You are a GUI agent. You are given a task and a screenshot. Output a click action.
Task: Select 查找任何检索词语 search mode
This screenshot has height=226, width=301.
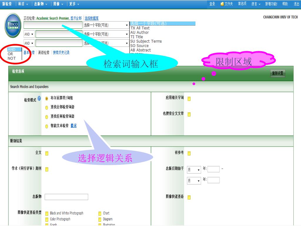tap(46, 117)
